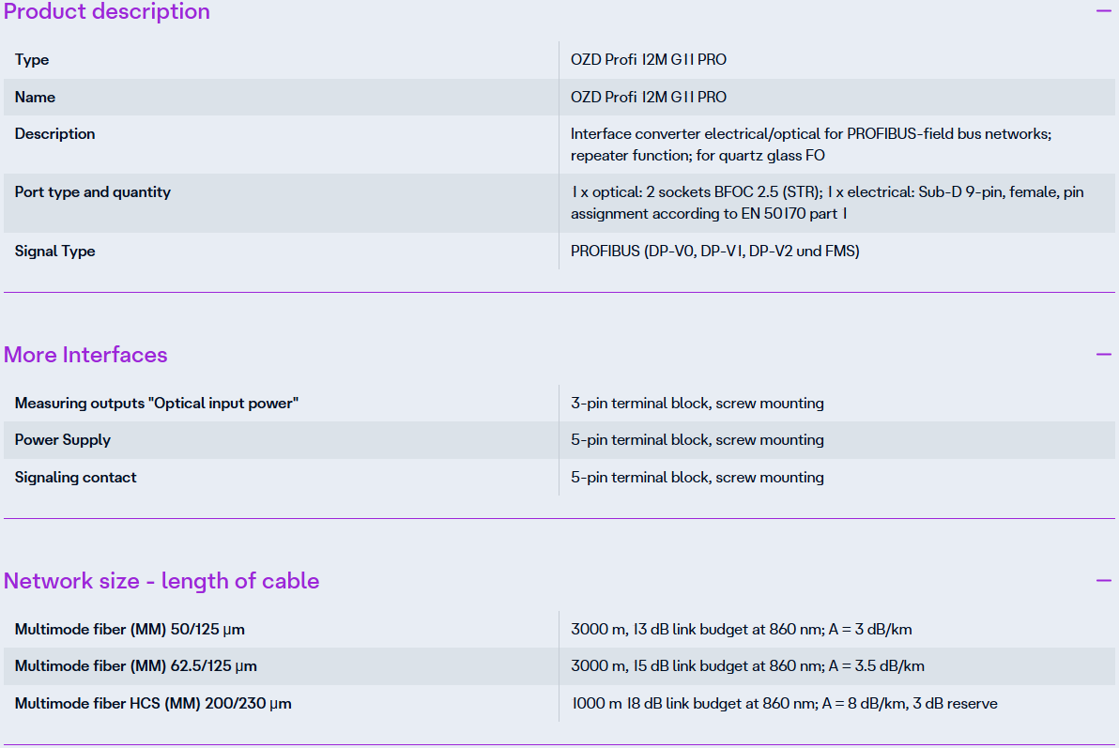The height and width of the screenshot is (748, 1119).
Task: Collapse Network size - length of cable section
Action: pyautogui.click(x=1103, y=580)
